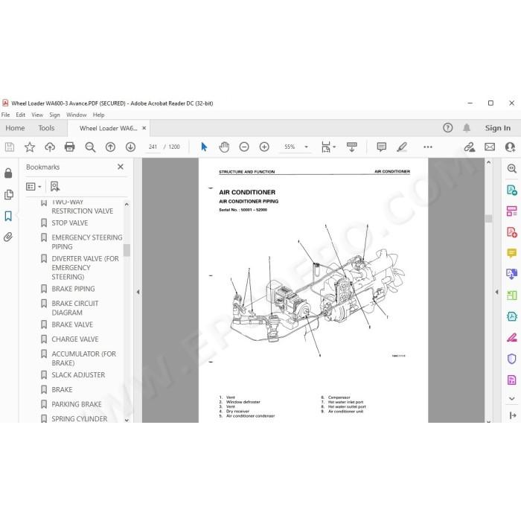Open notifications bell icon
The image size is (521, 521).
coord(467,127)
